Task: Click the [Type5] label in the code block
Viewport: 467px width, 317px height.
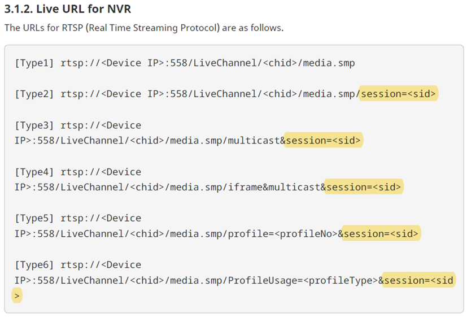Action: pos(34,218)
